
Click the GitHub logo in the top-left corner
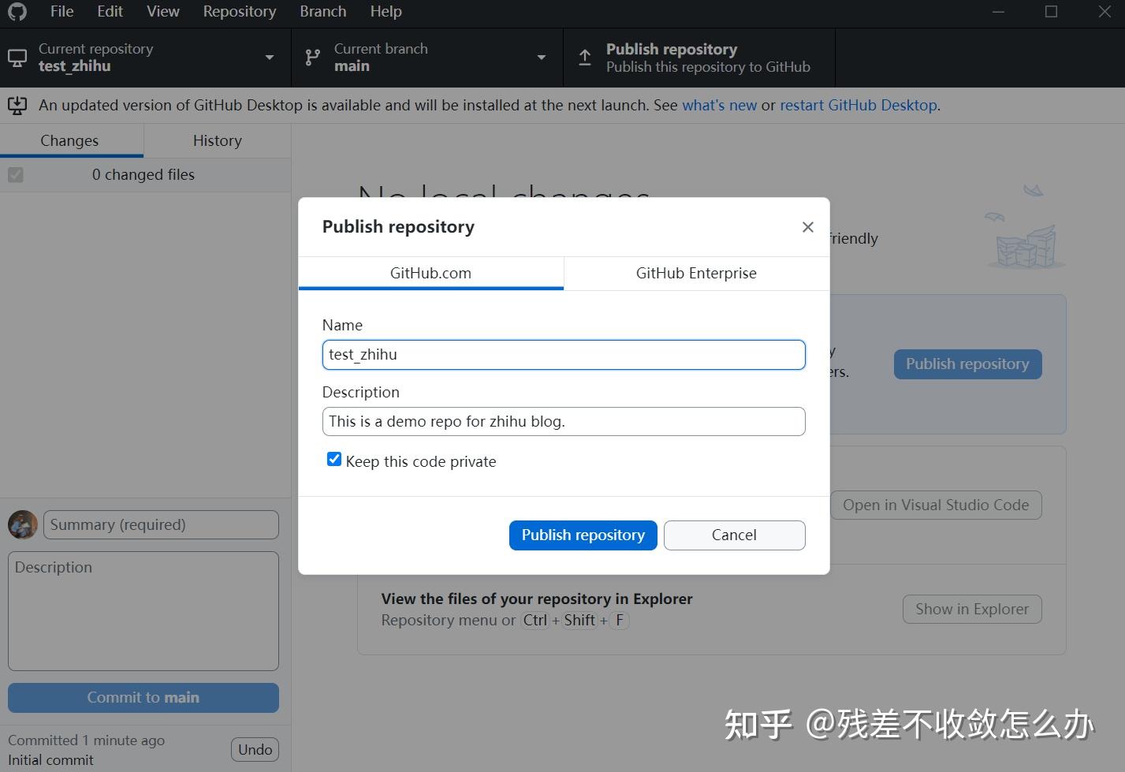(17, 12)
